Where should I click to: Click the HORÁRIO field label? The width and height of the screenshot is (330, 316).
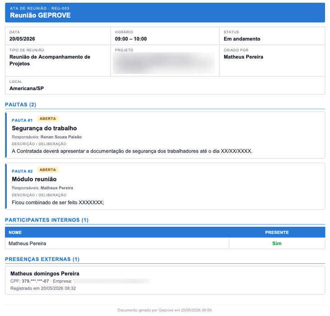pos(124,32)
